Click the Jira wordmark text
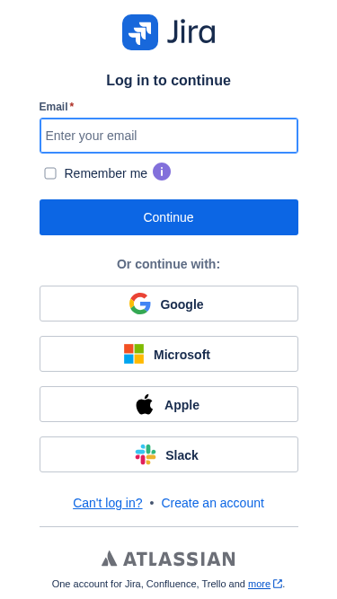The height and width of the screenshot is (599, 337). [191, 31]
